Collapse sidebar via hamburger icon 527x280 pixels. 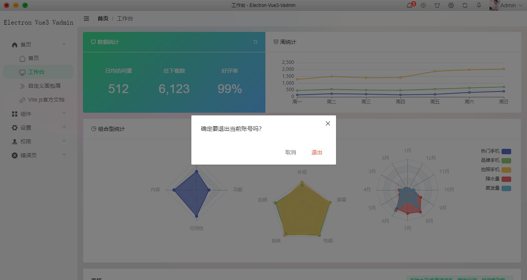click(86, 18)
